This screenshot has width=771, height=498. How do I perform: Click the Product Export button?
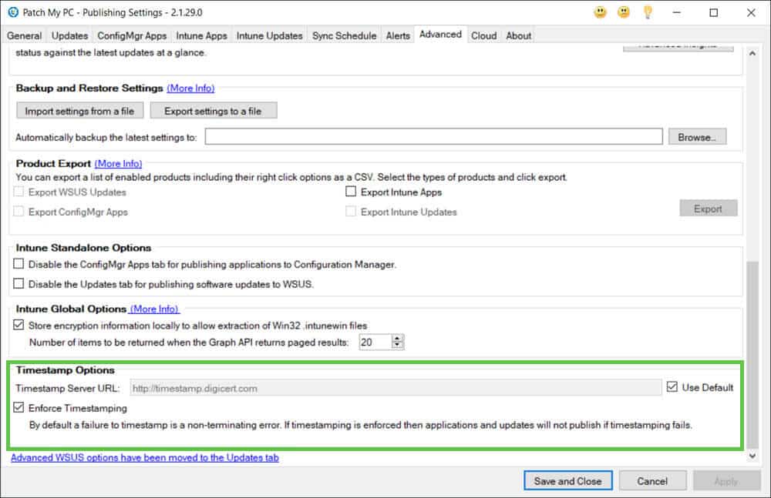[x=708, y=209]
